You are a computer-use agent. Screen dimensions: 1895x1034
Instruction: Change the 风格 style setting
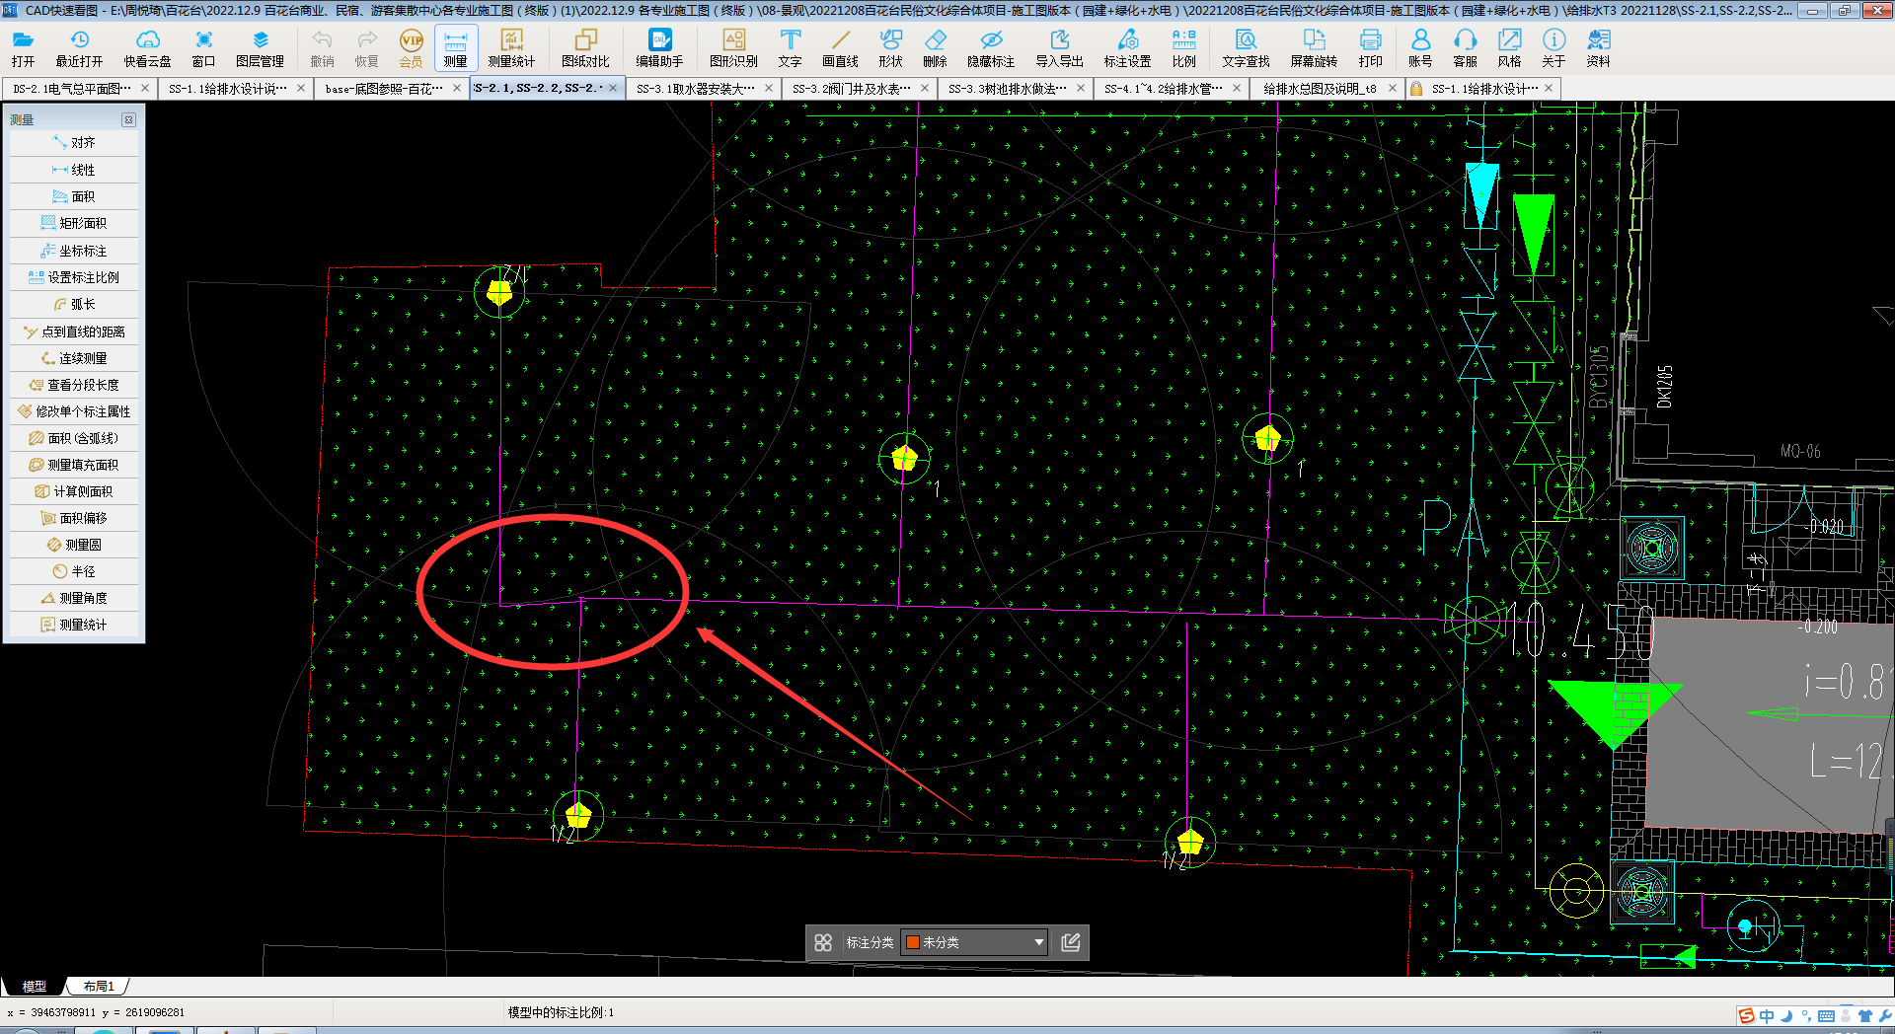pyautogui.click(x=1509, y=48)
